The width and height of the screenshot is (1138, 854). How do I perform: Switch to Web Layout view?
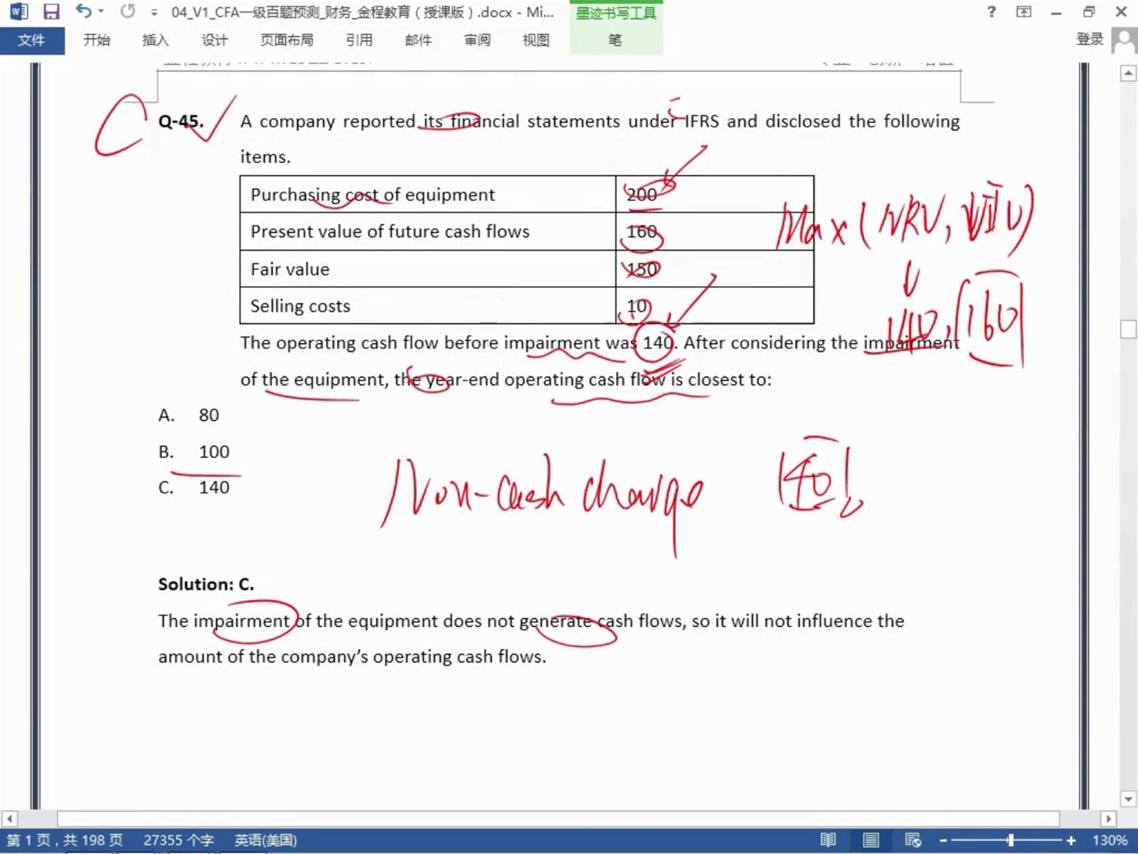pyautogui.click(x=913, y=840)
